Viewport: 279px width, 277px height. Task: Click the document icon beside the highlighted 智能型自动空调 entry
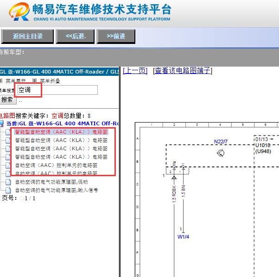[x=8, y=132]
